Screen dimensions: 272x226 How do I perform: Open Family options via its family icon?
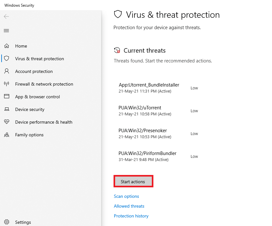pyautogui.click(x=7, y=135)
